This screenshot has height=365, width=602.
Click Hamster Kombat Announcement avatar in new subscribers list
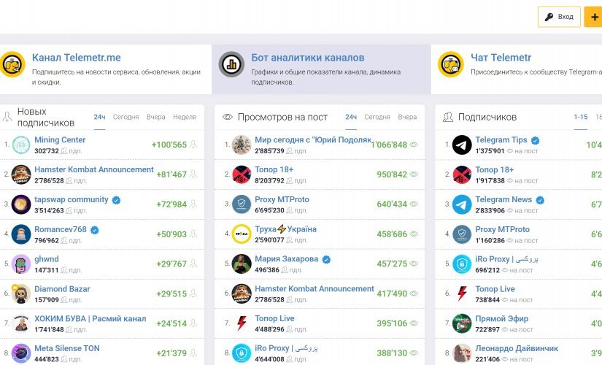(x=21, y=174)
